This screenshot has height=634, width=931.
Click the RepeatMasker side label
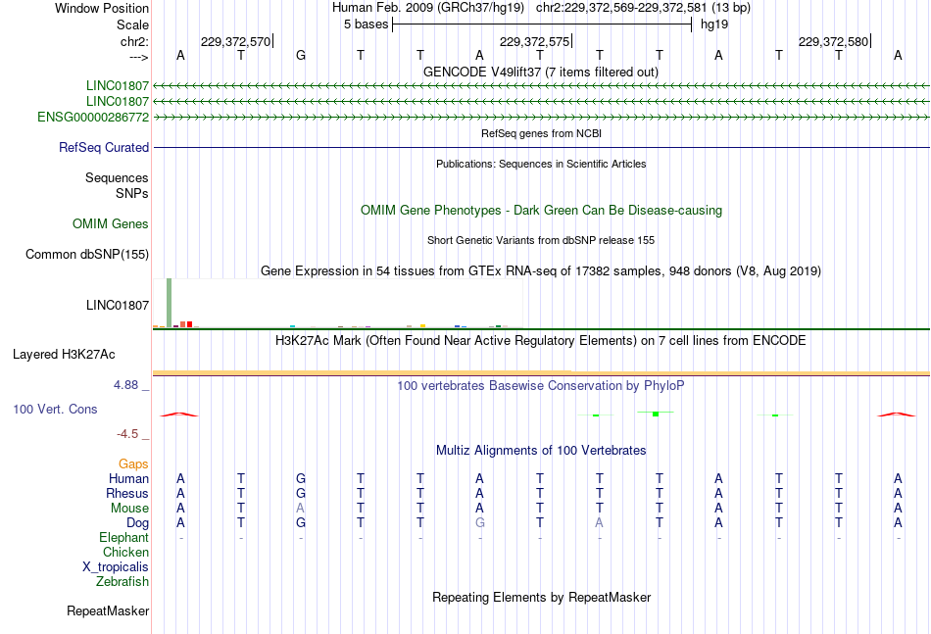tap(108, 610)
